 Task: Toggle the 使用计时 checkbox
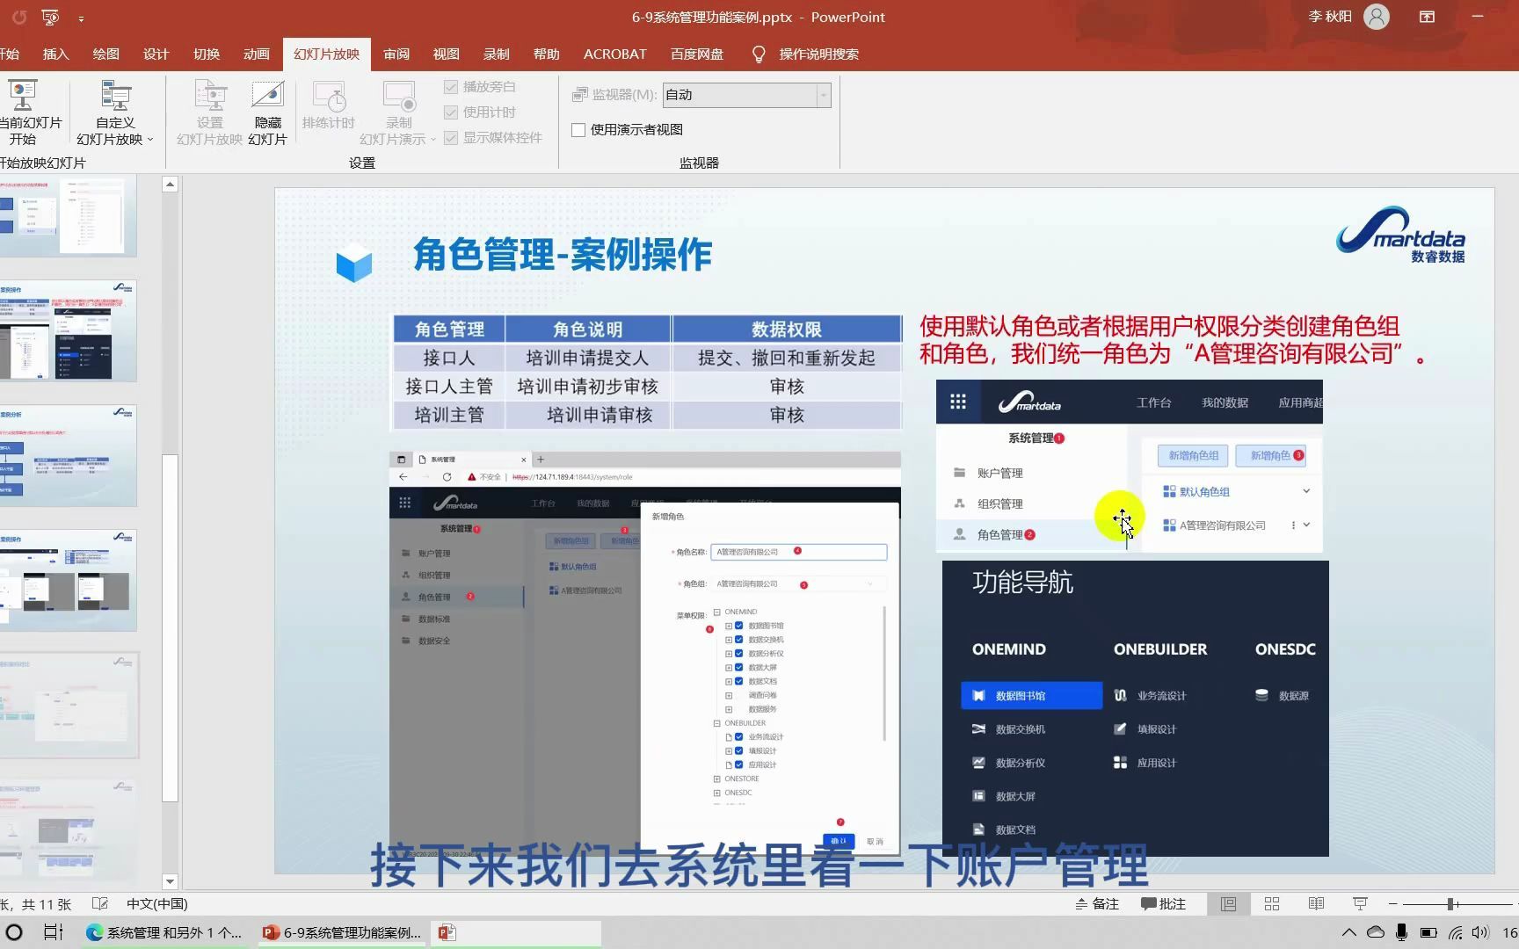click(x=451, y=112)
